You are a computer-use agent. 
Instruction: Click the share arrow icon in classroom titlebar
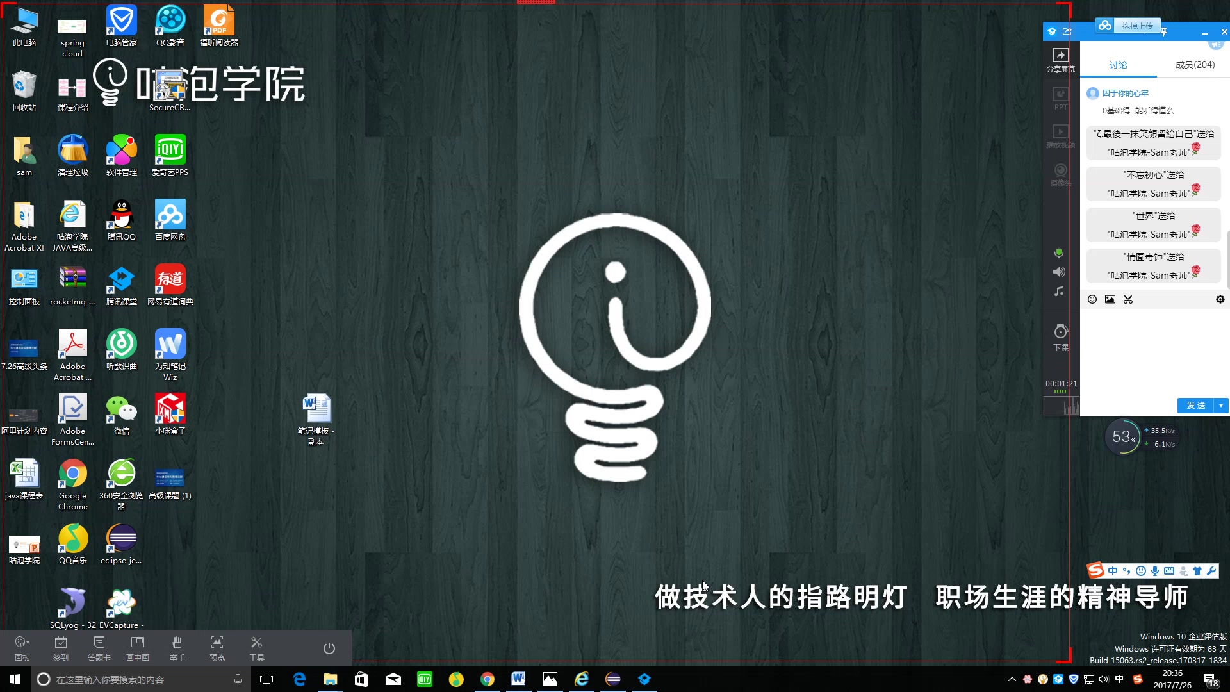coord(1067,31)
